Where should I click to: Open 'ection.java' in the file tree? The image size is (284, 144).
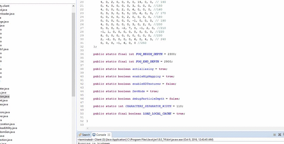[x=6, y=140]
